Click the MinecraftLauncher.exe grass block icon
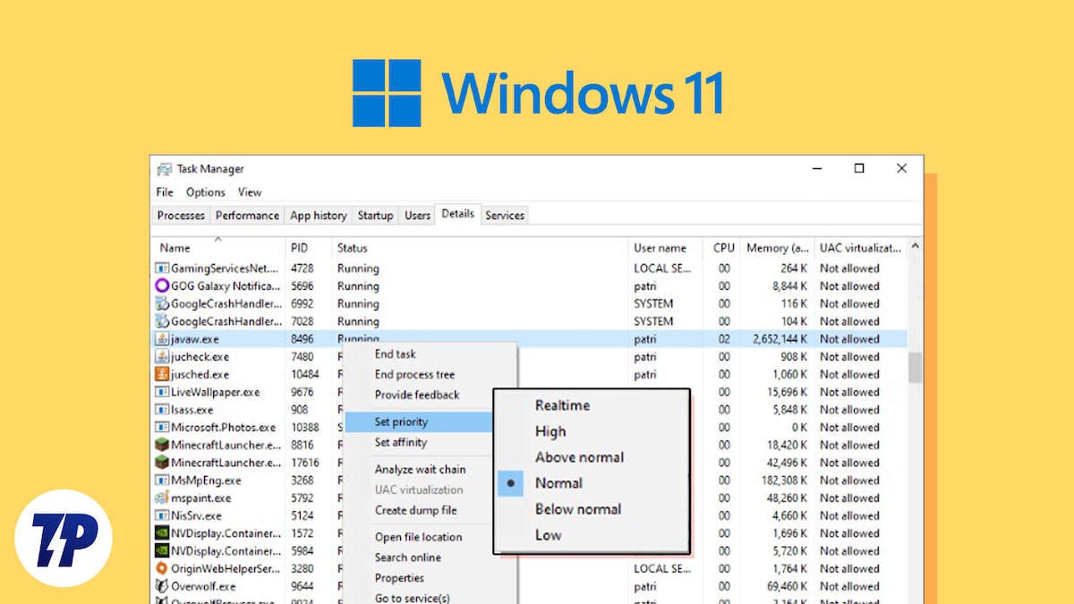The image size is (1074, 604). (161, 445)
